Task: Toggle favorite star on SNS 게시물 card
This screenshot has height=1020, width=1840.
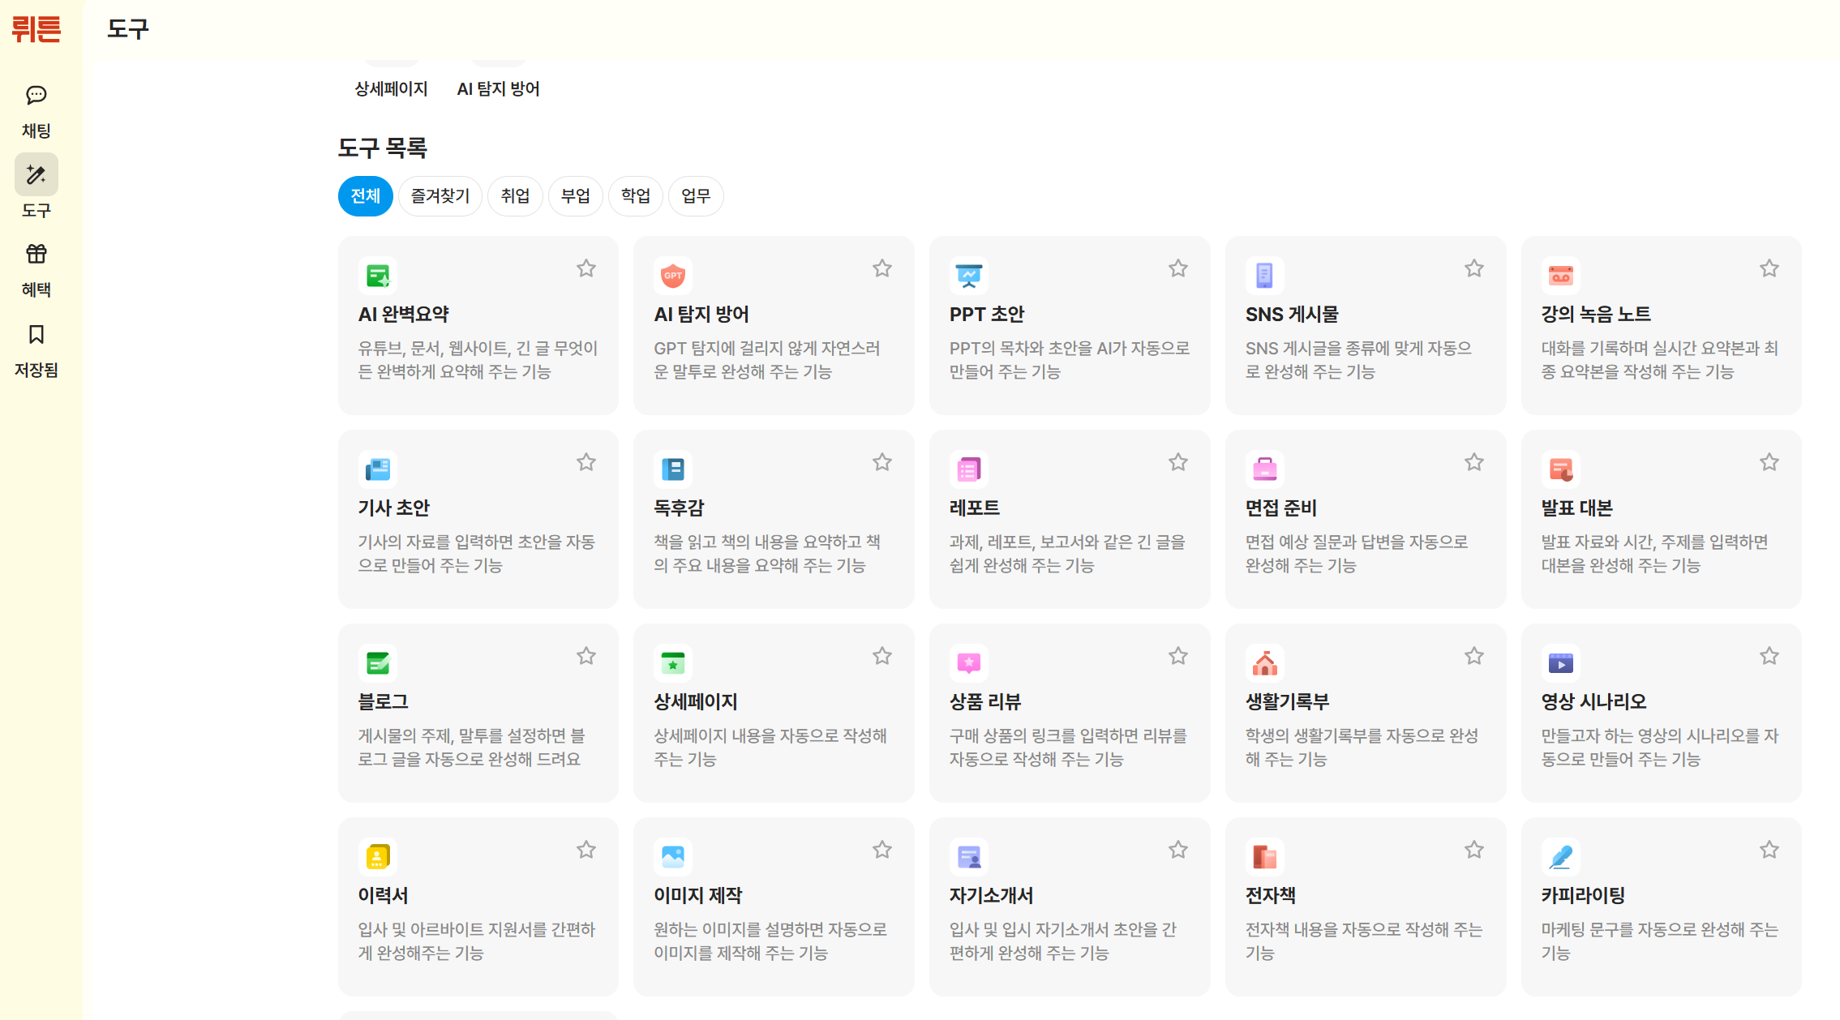Action: point(1473,268)
